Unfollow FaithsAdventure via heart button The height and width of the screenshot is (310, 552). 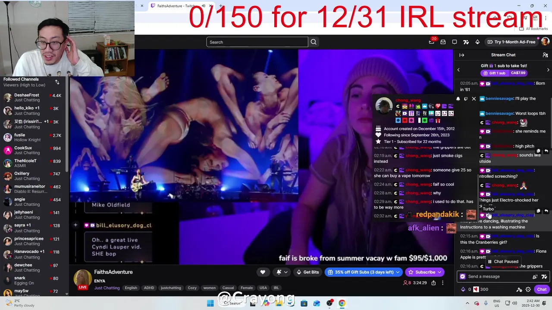[x=263, y=272]
